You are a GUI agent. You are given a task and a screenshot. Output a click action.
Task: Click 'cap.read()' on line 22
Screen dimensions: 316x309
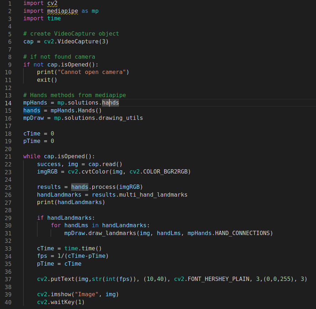tap(105, 164)
